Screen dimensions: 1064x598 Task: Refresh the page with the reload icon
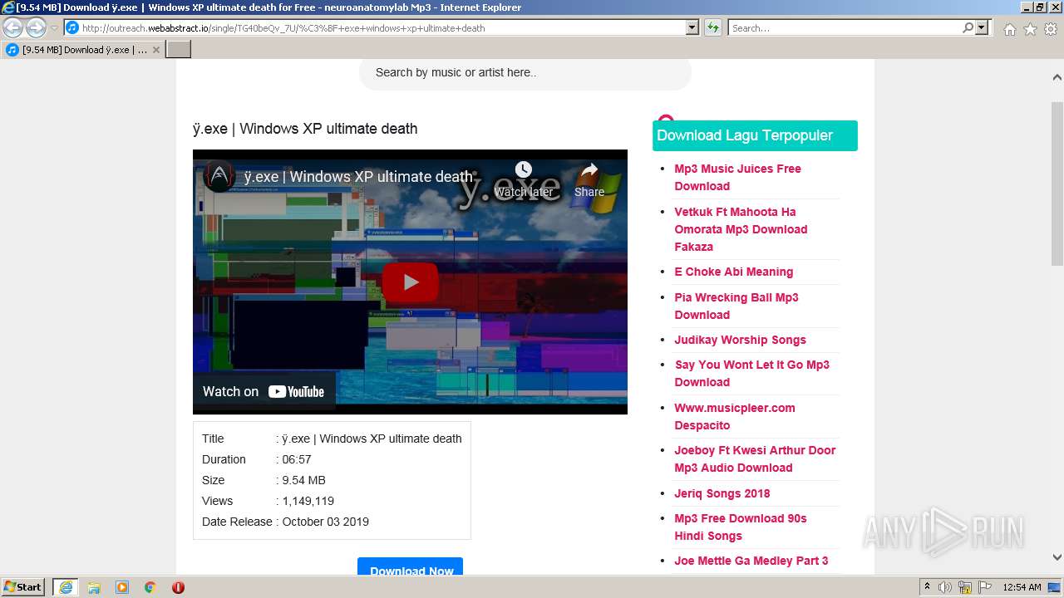tap(713, 27)
